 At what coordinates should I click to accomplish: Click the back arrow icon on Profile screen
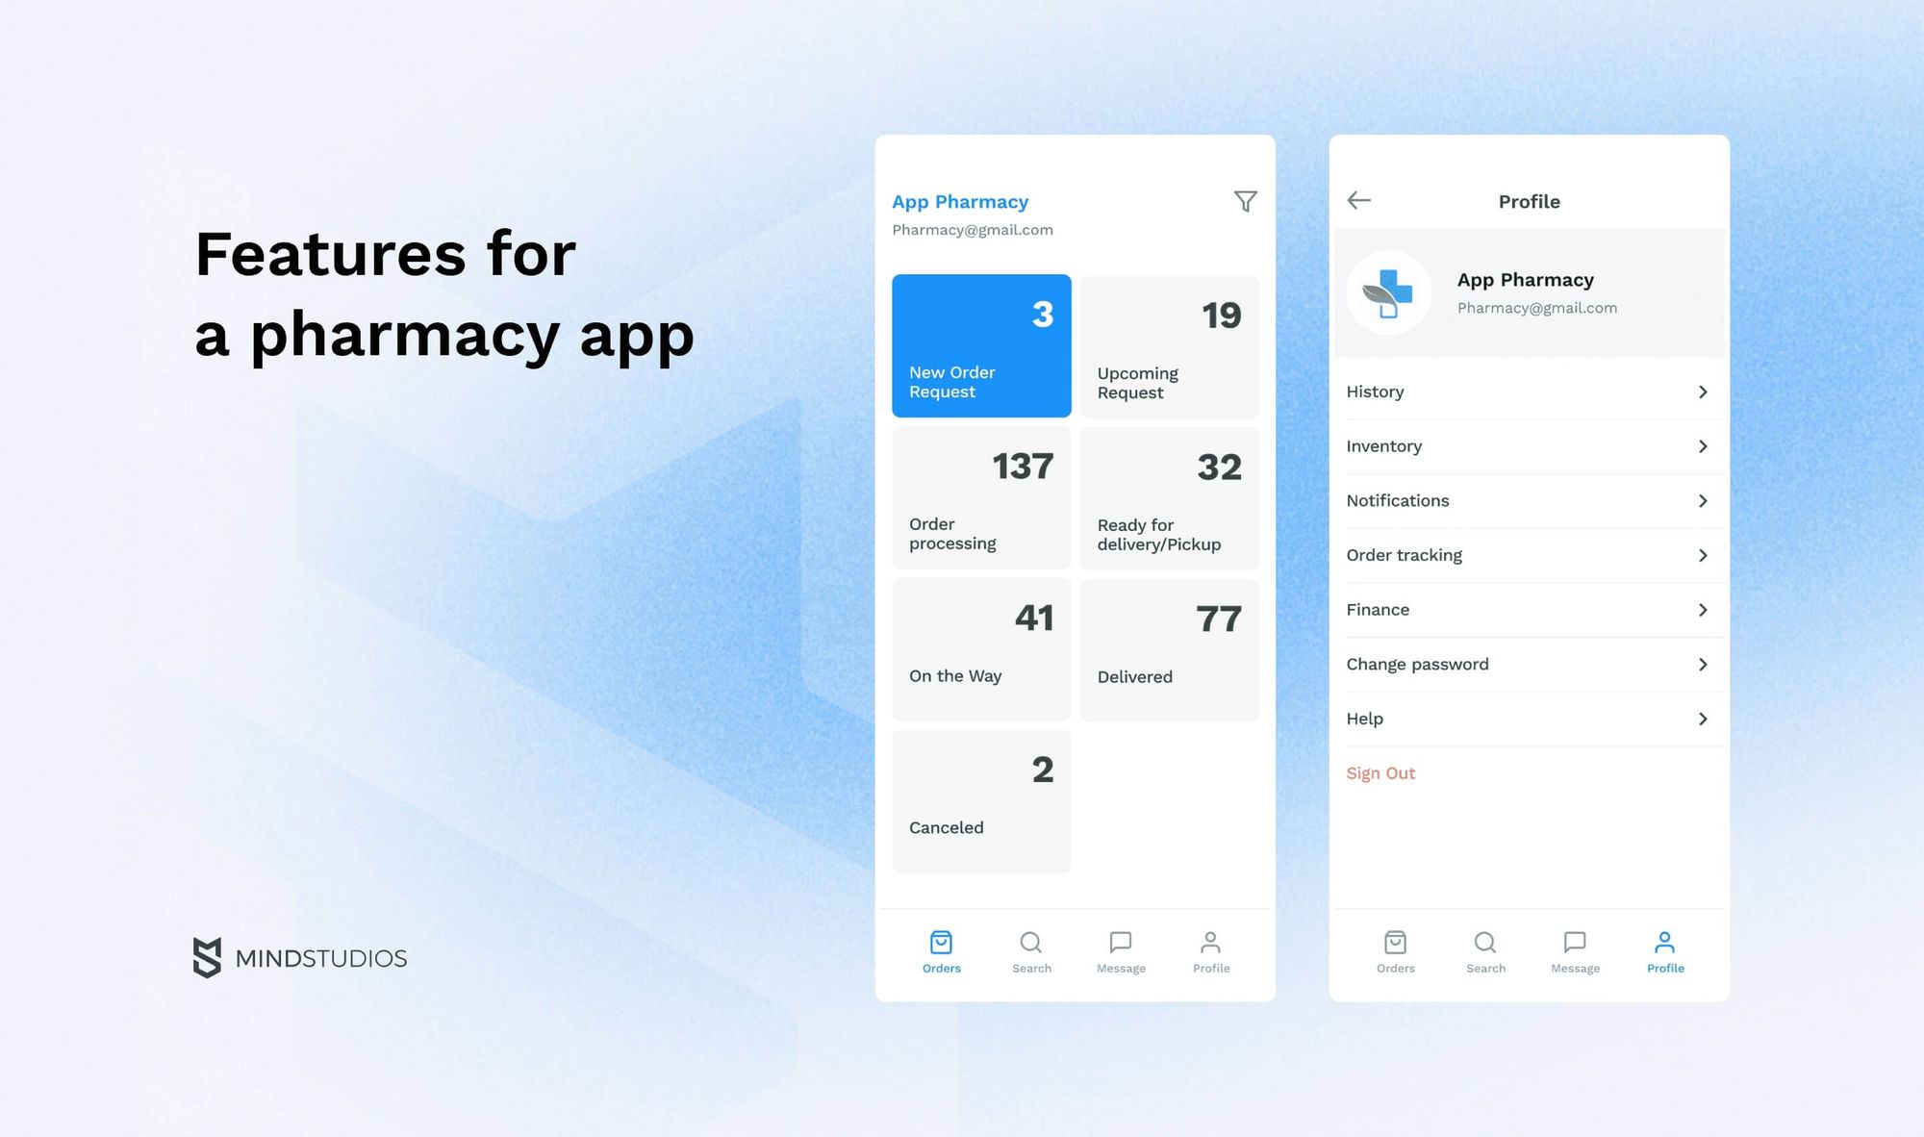coord(1360,200)
